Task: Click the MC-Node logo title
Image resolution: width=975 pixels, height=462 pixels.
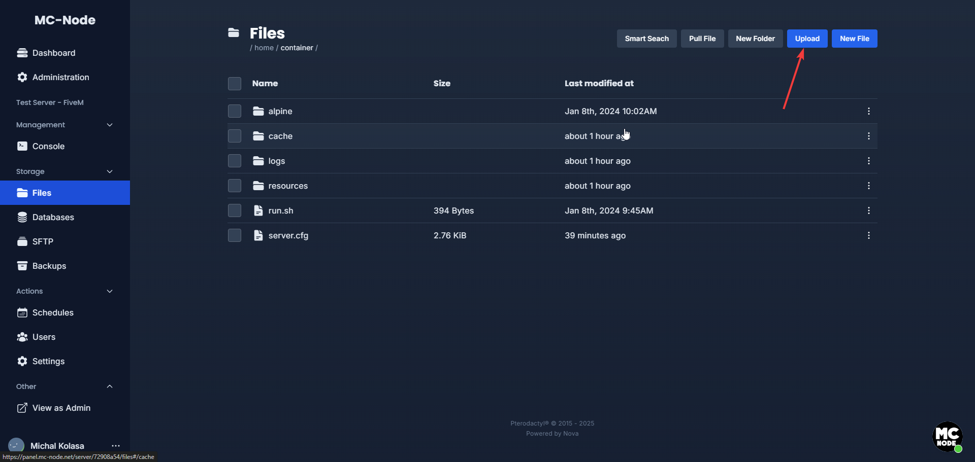Action: (x=65, y=20)
